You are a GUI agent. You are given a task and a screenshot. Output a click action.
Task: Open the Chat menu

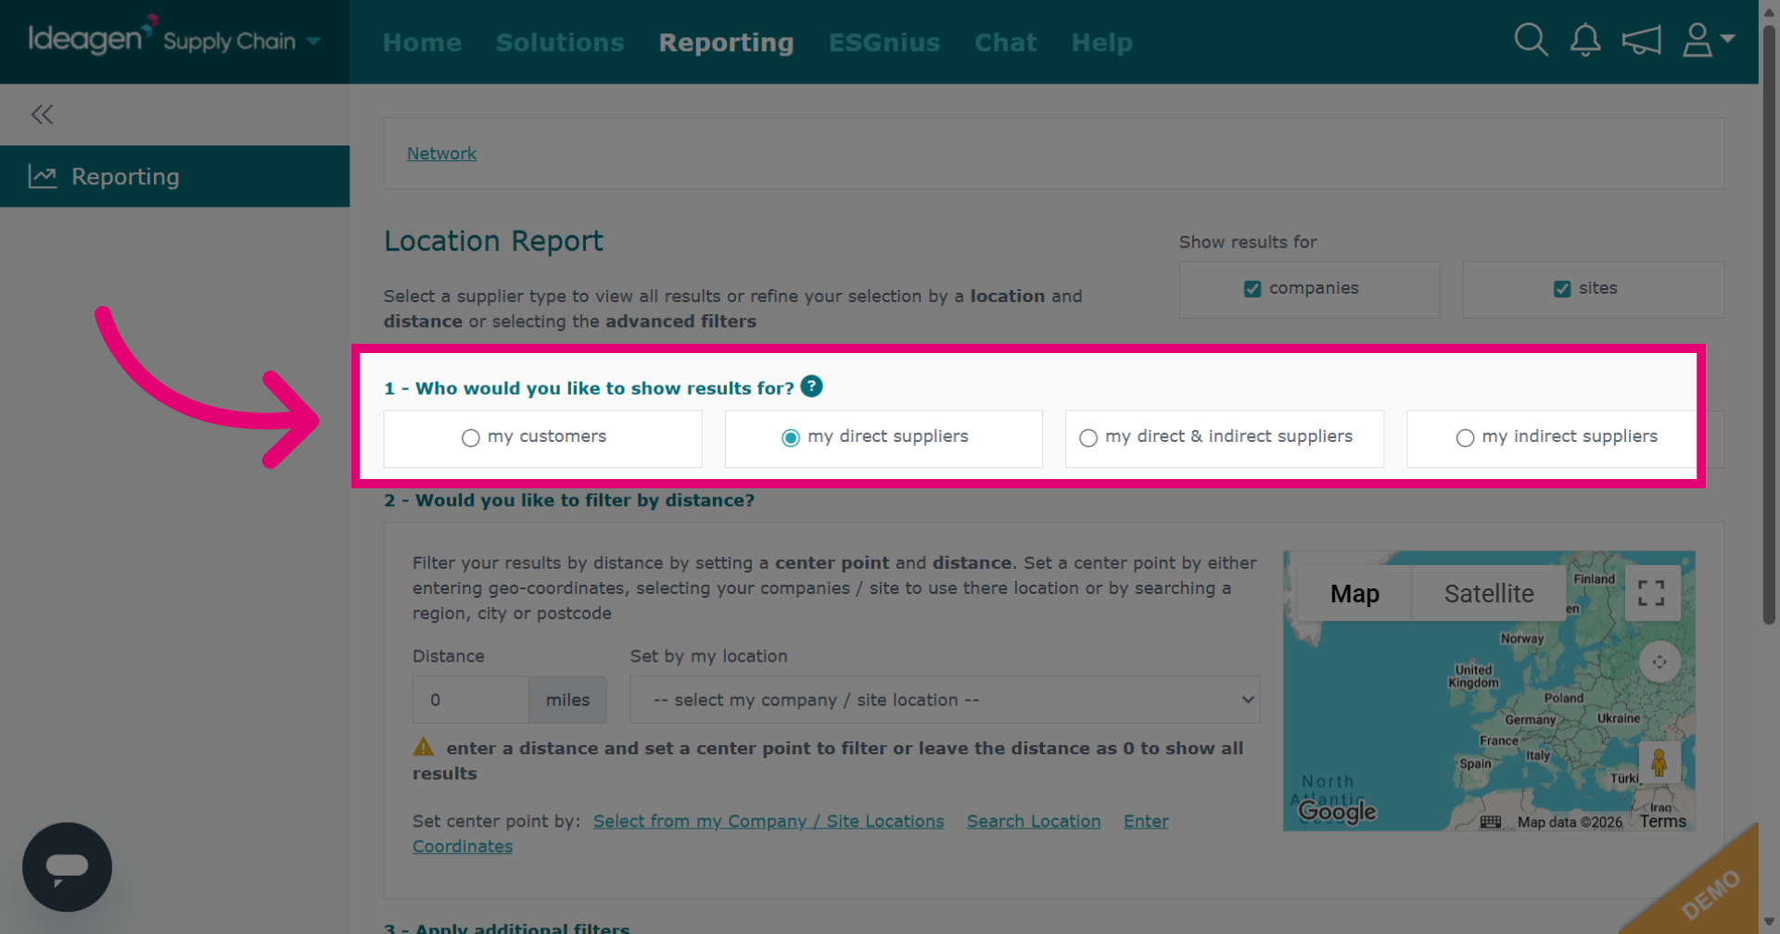coord(1006,43)
